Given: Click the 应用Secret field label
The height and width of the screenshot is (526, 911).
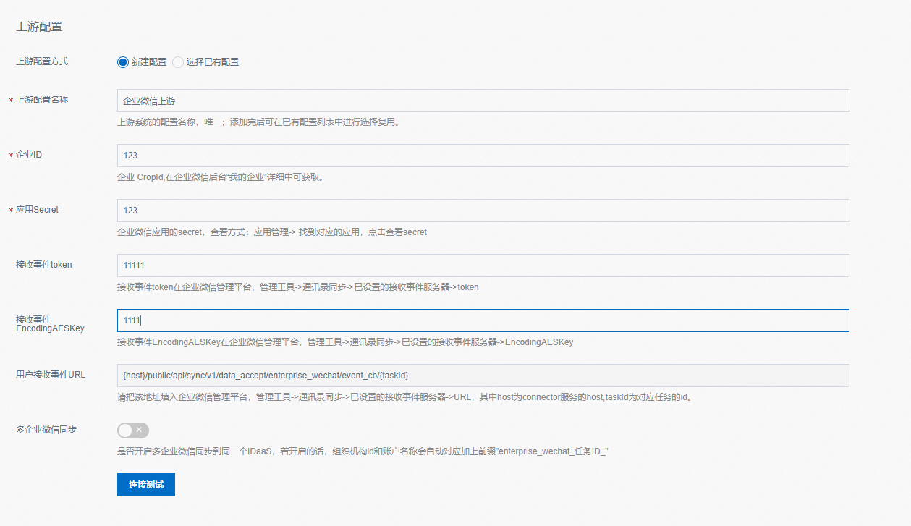Looking at the screenshot, I should pyautogui.click(x=37, y=210).
